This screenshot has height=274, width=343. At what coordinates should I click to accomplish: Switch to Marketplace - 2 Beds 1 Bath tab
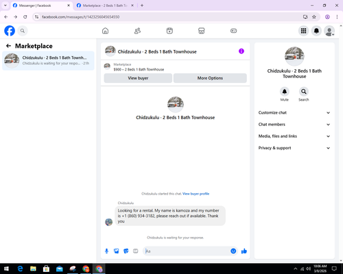[105, 5]
